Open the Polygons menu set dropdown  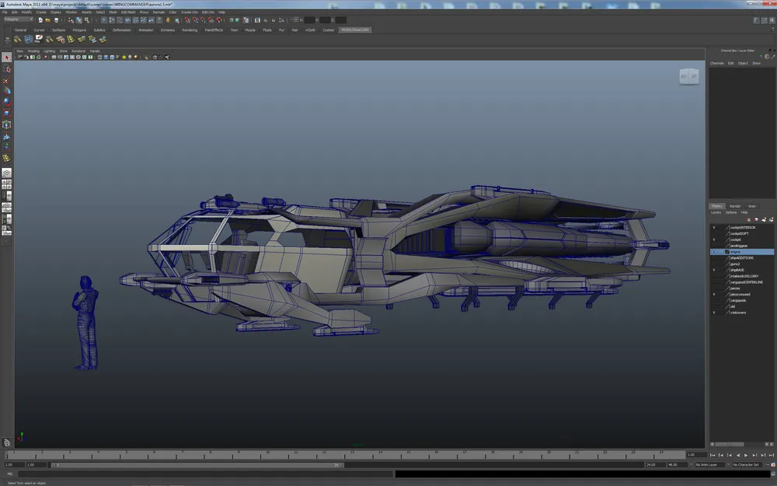click(19, 19)
